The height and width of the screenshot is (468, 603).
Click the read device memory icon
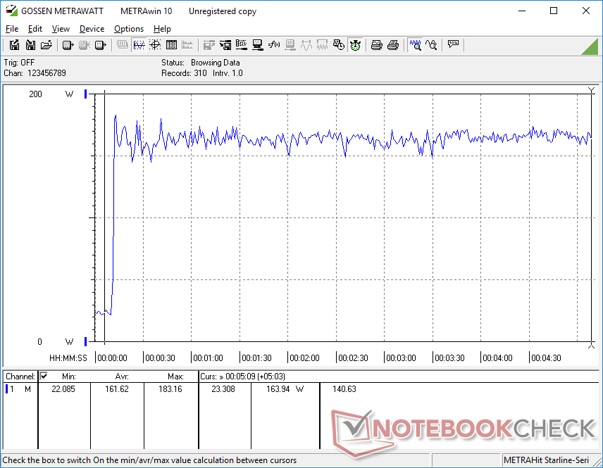point(100,45)
